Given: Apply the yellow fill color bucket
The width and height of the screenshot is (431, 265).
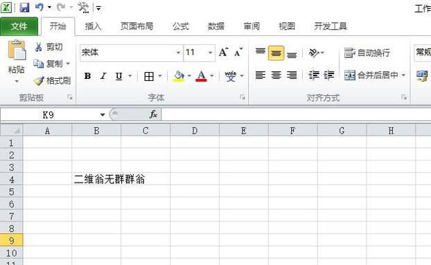Looking at the screenshot, I should click(x=179, y=76).
